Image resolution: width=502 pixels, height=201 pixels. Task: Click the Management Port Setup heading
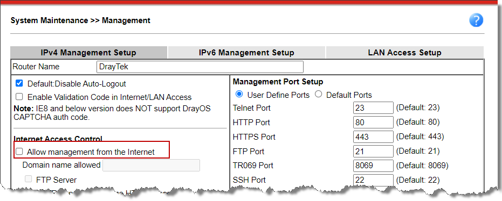(x=278, y=82)
